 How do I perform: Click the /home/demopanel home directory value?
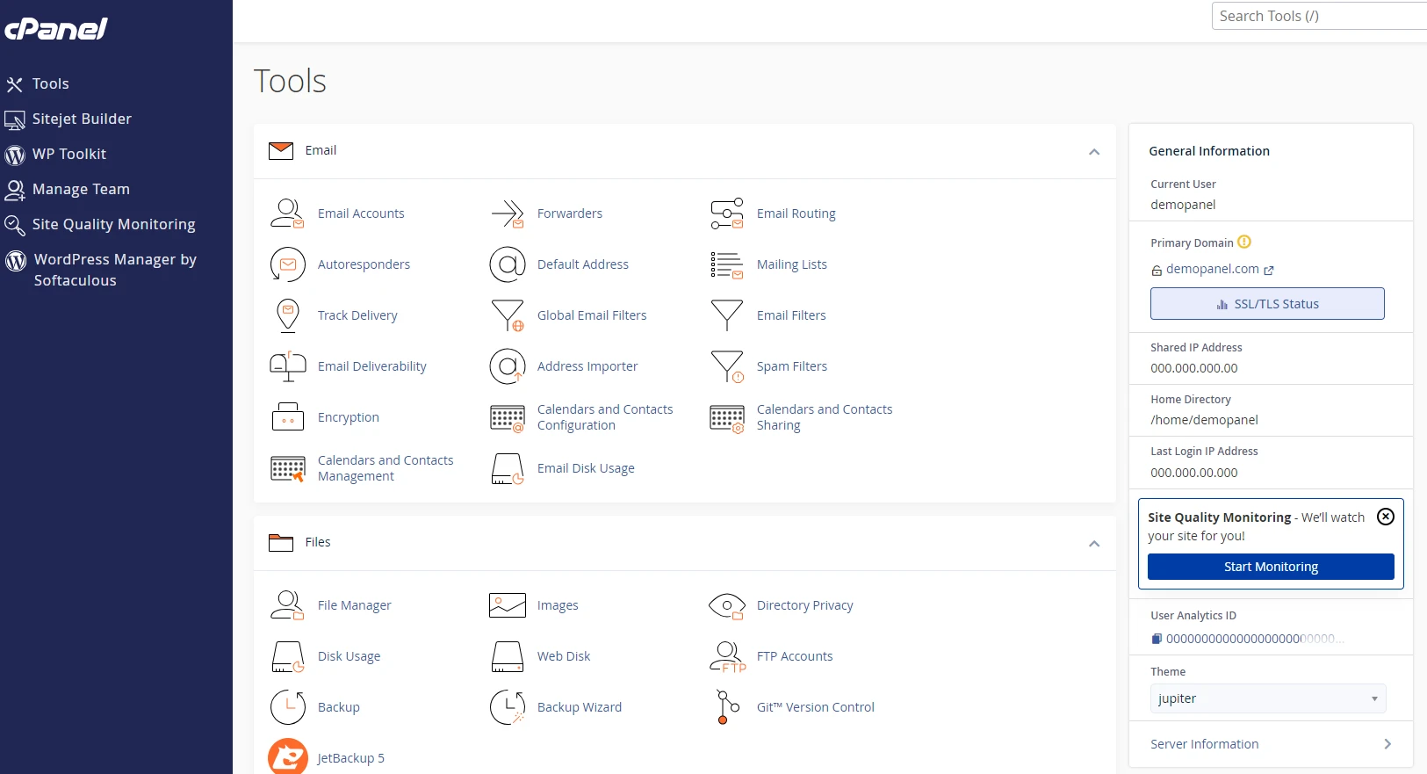coord(1204,420)
